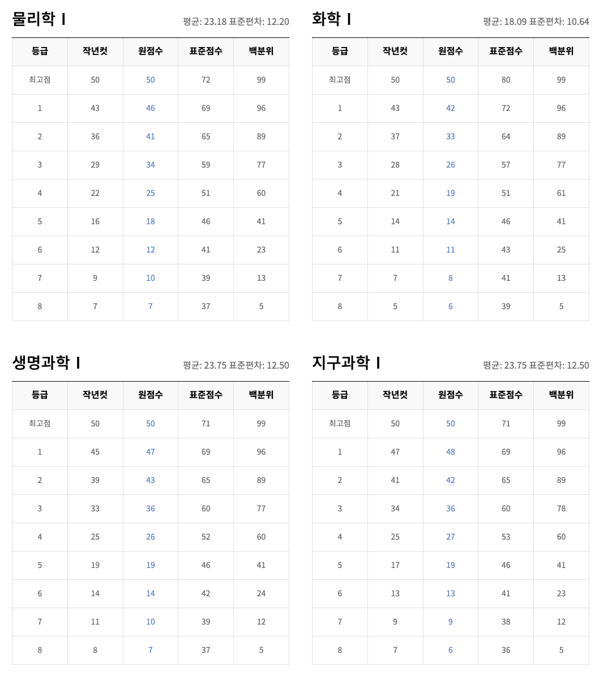Click the 표준점수 column header in 지구과학 I table
Image resolution: width=599 pixels, height=675 pixels.
coord(505,395)
